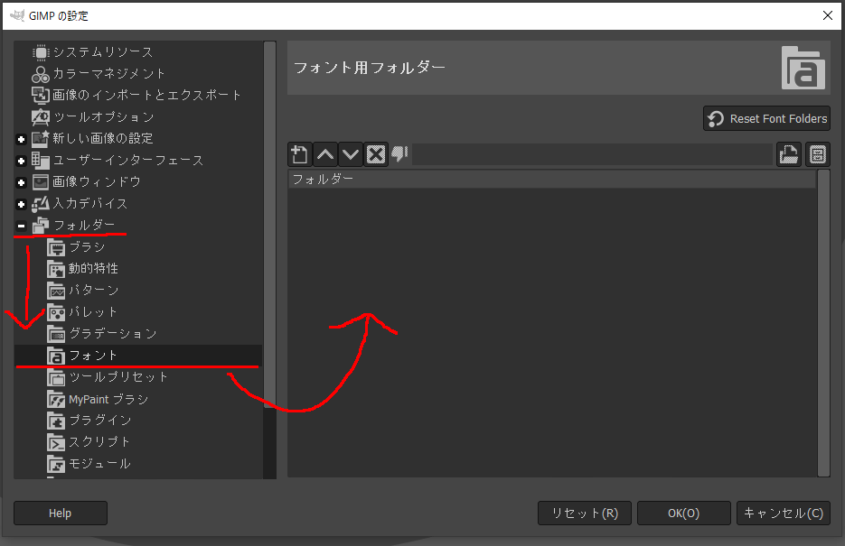Click the ブラシ folder icon
The width and height of the screenshot is (845, 546).
pyautogui.click(x=56, y=247)
